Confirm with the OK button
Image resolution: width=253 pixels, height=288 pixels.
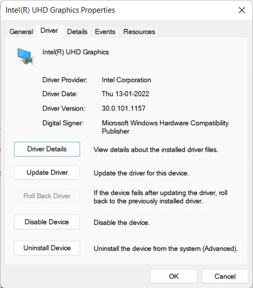click(174, 276)
